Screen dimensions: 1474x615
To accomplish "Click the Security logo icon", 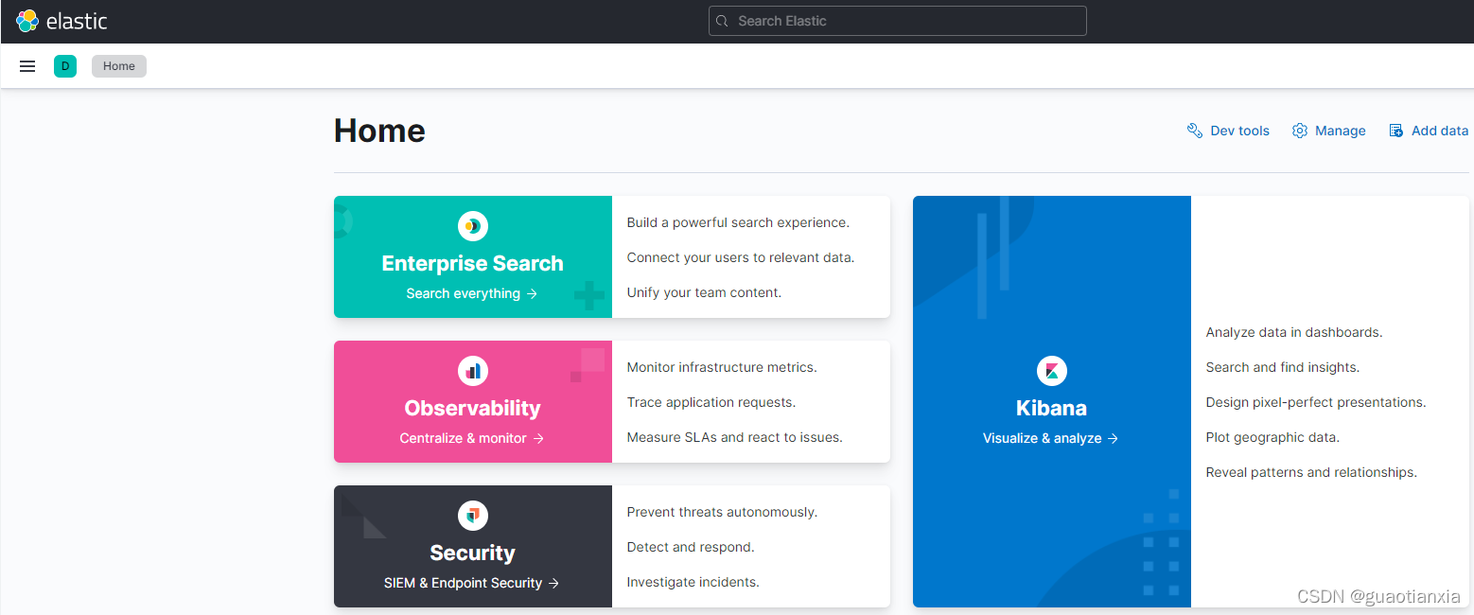I will tap(473, 516).
